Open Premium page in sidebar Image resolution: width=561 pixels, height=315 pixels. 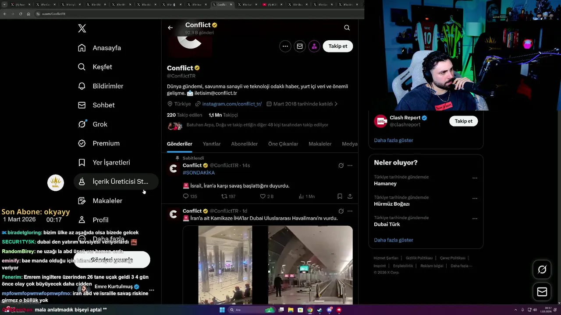tap(99, 143)
